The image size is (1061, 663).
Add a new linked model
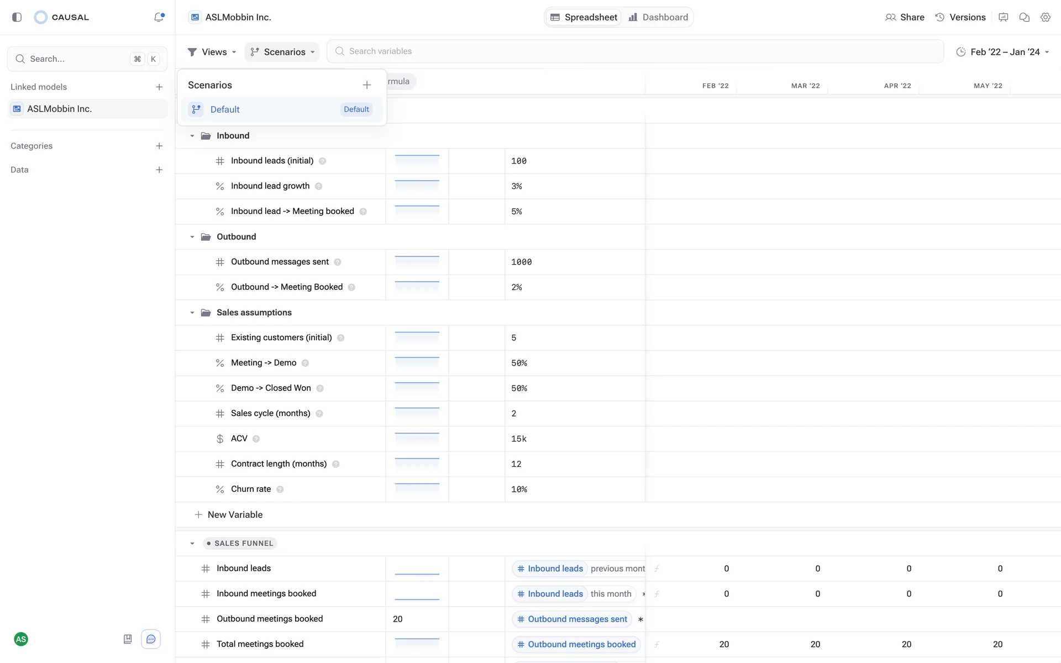(159, 87)
